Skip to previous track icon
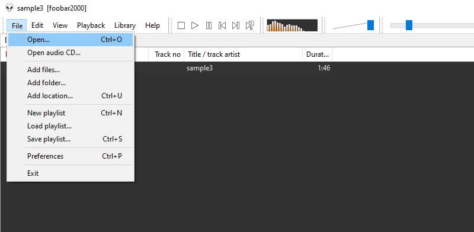The image size is (474, 232). coord(222,25)
